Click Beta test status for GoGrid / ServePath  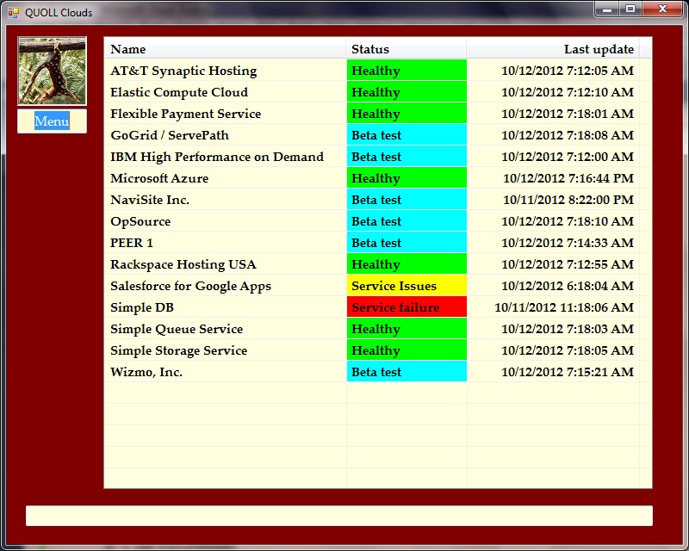pyautogui.click(x=407, y=135)
